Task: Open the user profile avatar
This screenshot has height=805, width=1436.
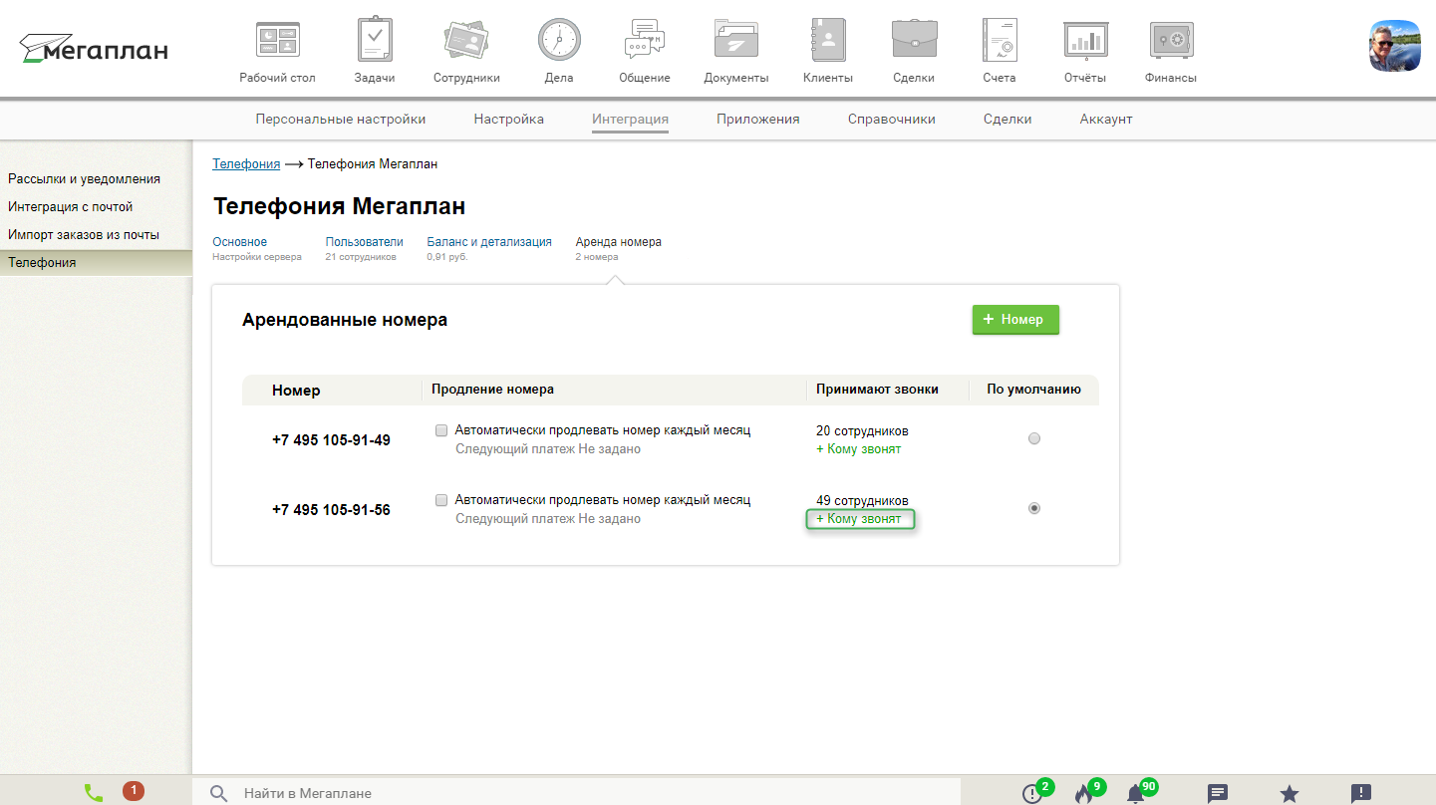Action: pyautogui.click(x=1395, y=46)
